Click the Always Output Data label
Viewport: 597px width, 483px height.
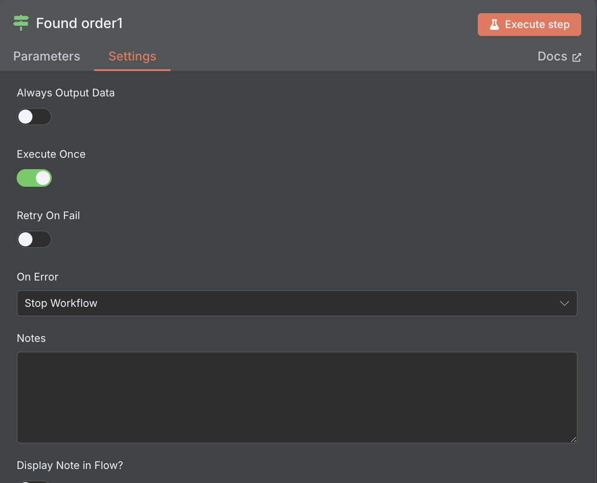[x=66, y=93]
